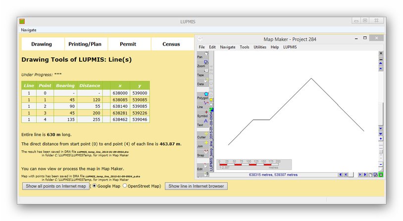Click the topmost up arrow on the vertical scroll strip
The height and width of the screenshot is (221, 403).
pos(381,63)
